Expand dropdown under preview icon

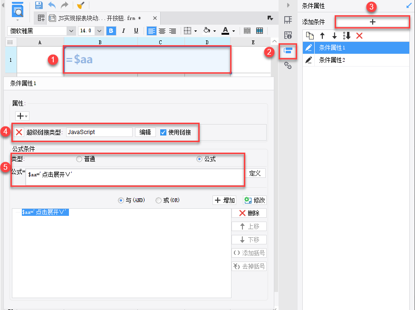[18, 20]
